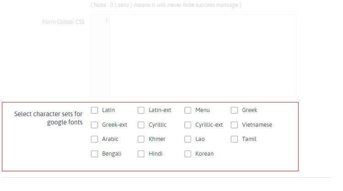Click the Cyrillic-ext label text
This screenshot has height=191, width=343.
209,125
